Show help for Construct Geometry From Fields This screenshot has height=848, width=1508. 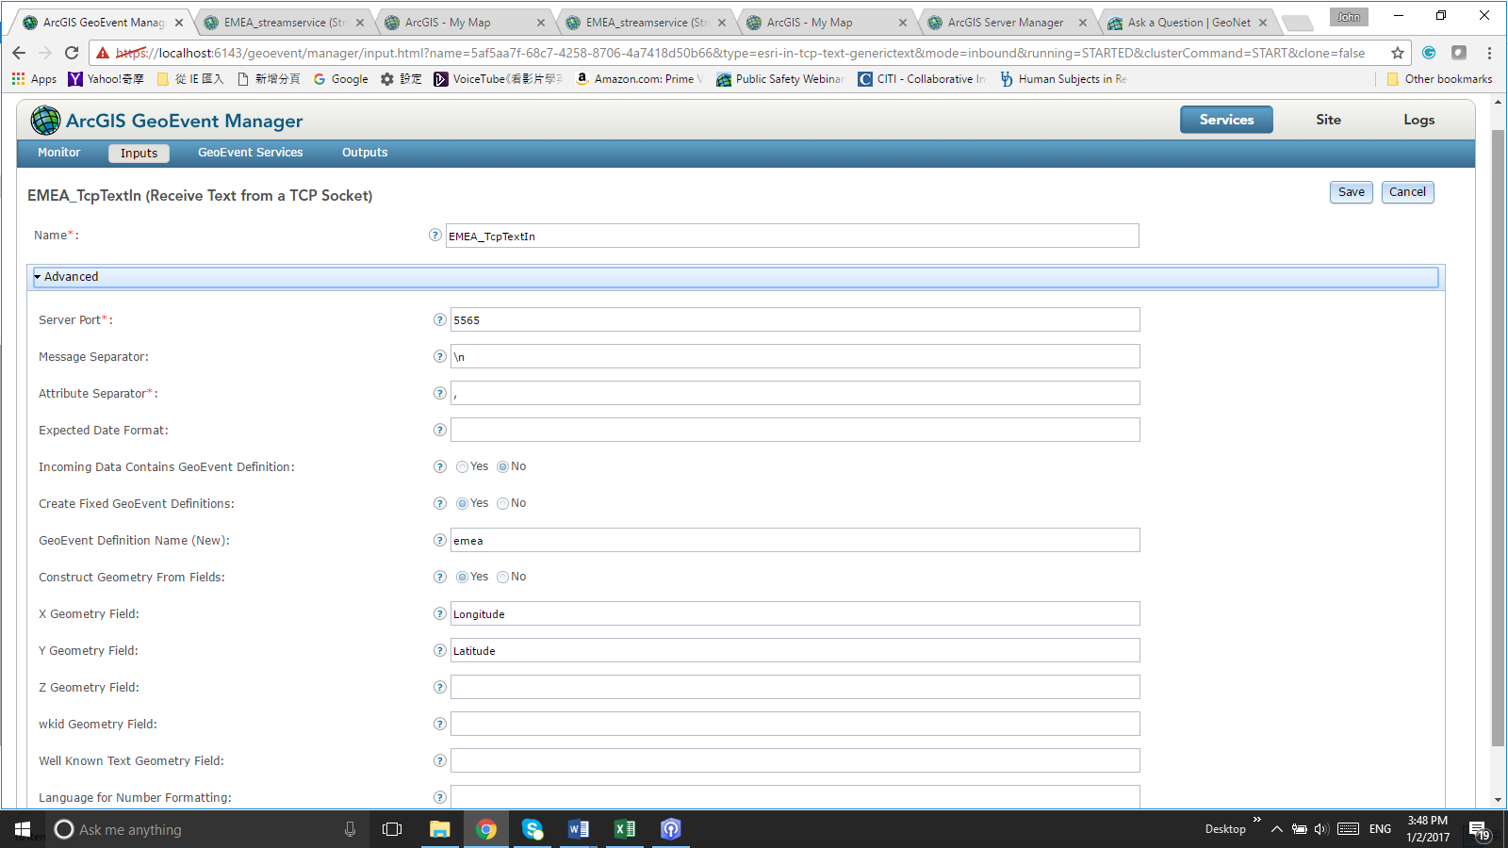coord(439,578)
